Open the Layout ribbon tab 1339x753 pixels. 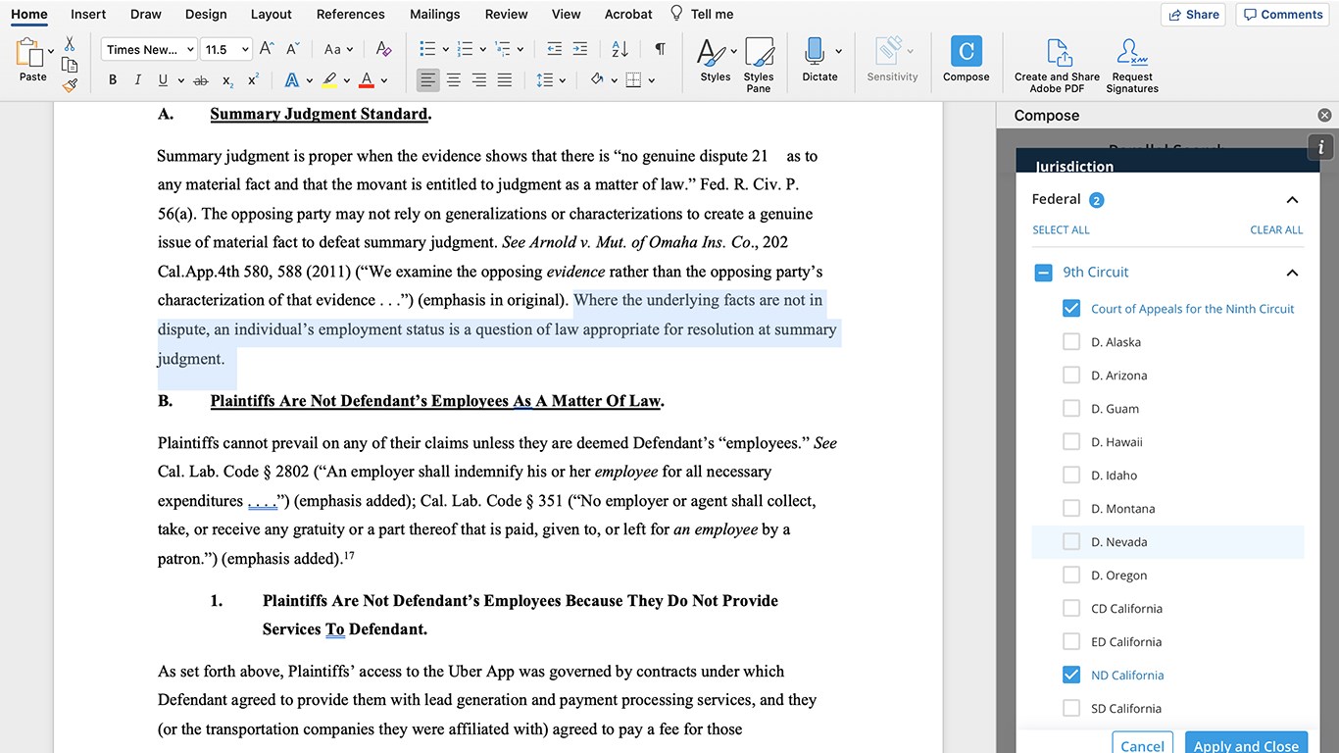pos(272,14)
